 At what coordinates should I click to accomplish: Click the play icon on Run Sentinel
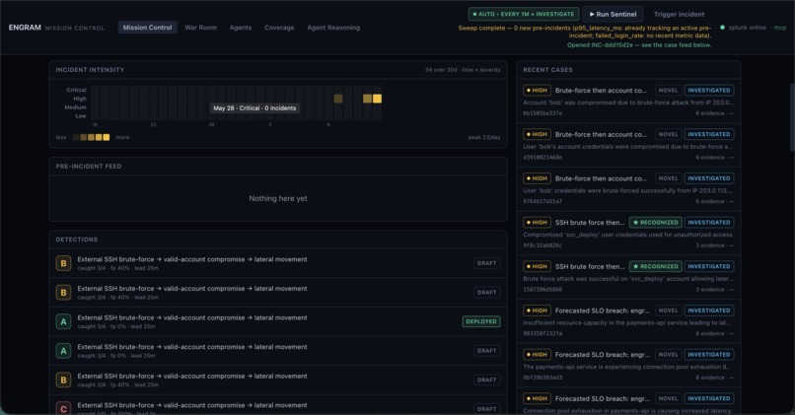pyautogui.click(x=592, y=14)
